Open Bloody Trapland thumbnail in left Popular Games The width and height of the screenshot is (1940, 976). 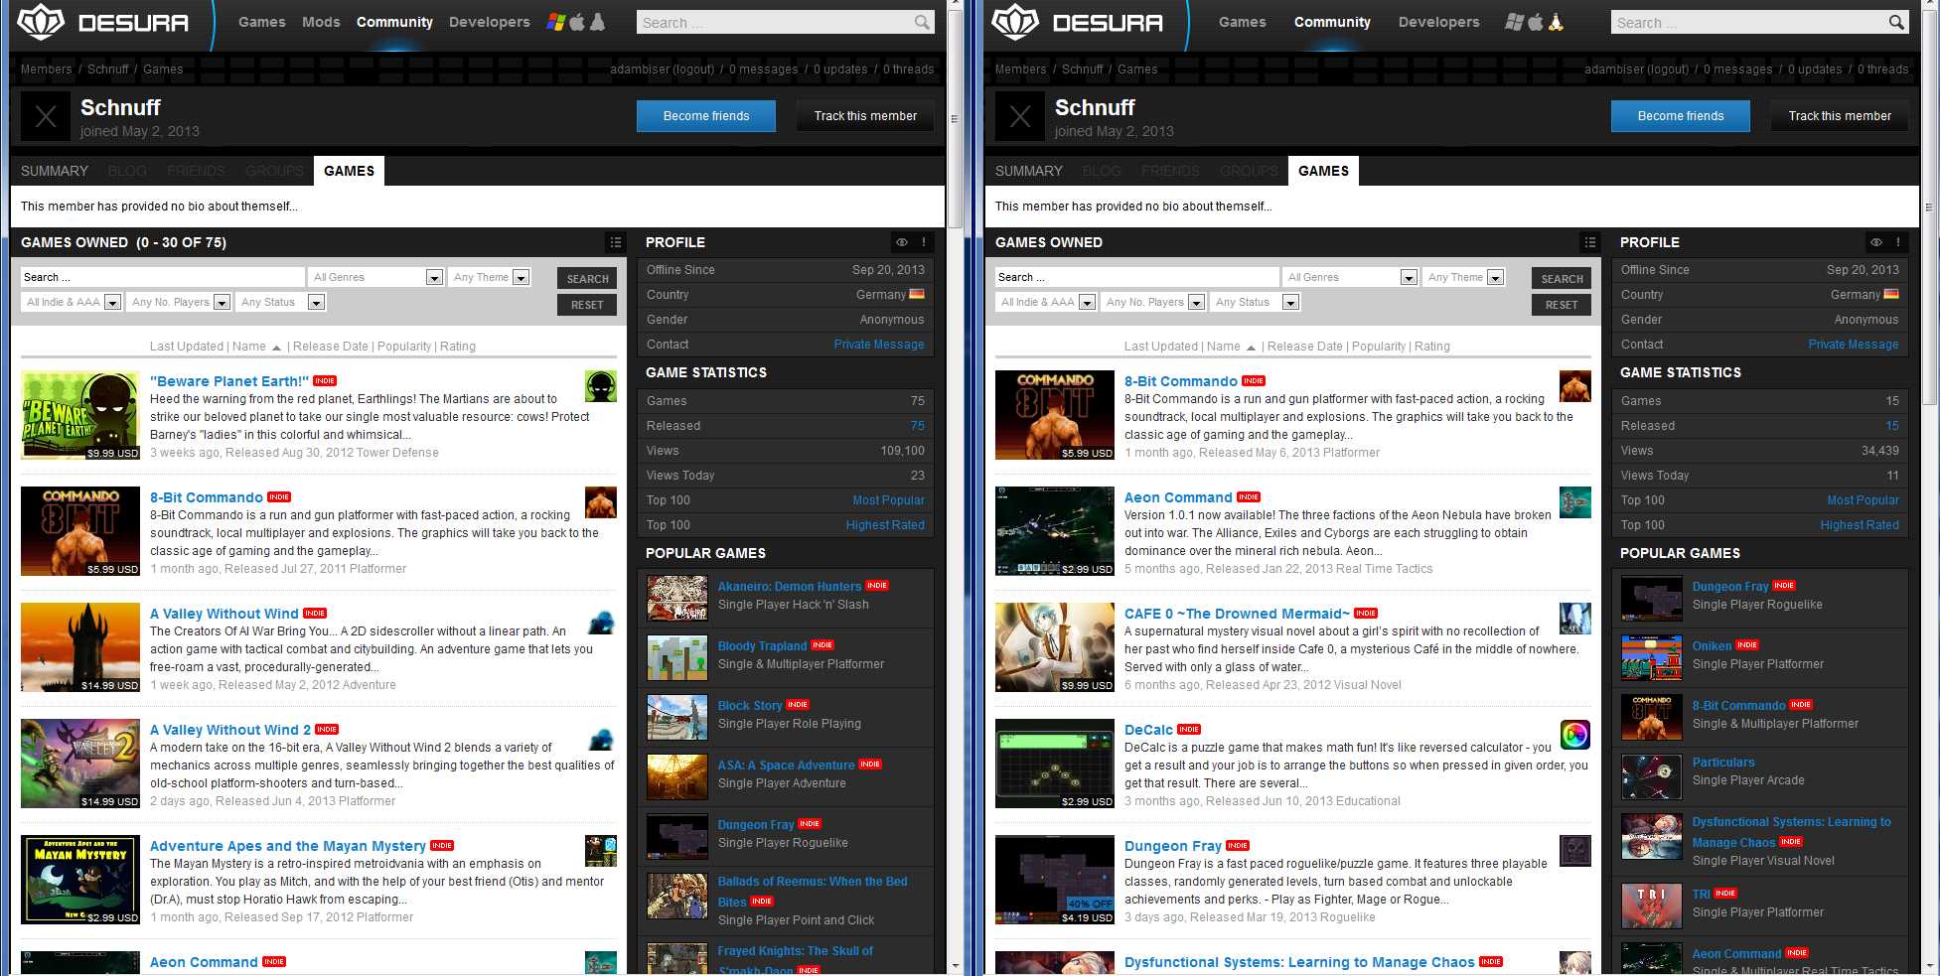coord(676,657)
